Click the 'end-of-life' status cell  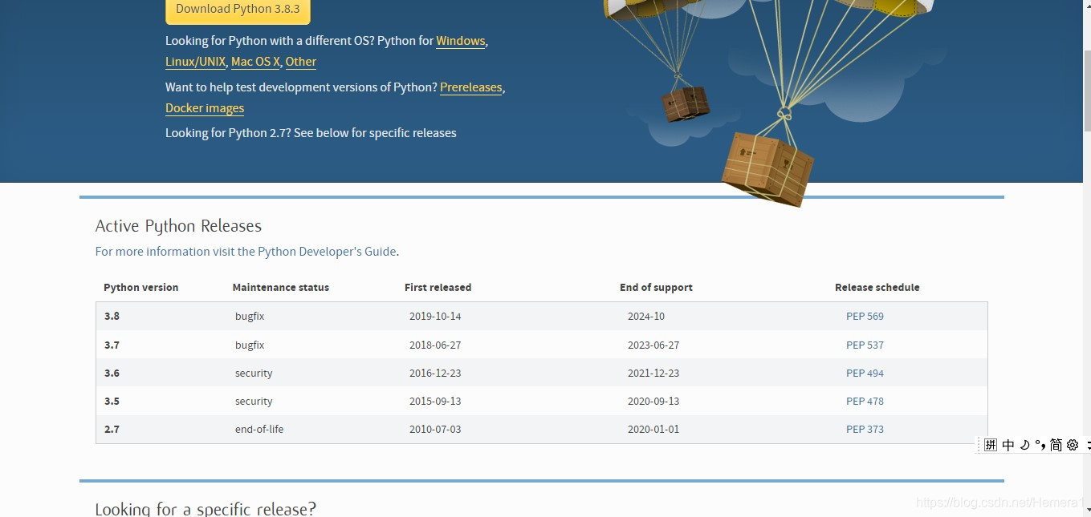[x=259, y=430]
